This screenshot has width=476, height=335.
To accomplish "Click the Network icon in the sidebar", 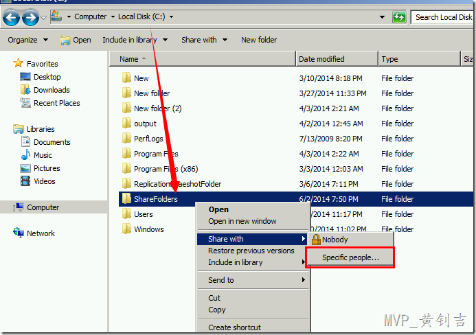I will point(19,233).
